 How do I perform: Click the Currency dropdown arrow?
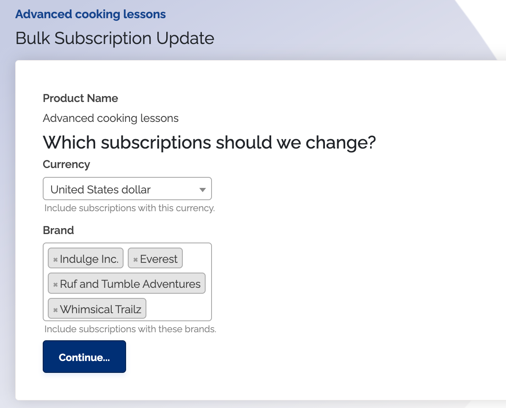coord(202,190)
